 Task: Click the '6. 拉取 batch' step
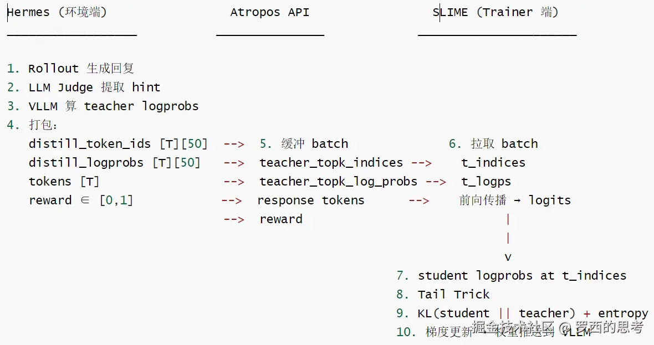[x=493, y=144]
